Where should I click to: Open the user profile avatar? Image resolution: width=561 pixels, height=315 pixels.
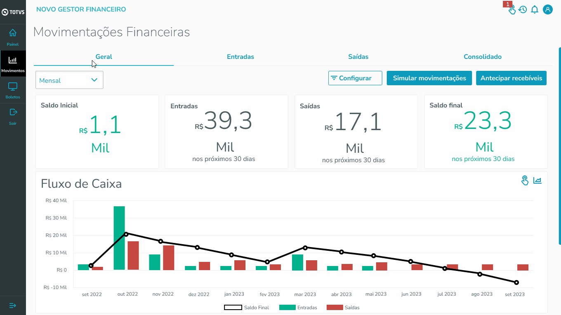pyautogui.click(x=547, y=9)
